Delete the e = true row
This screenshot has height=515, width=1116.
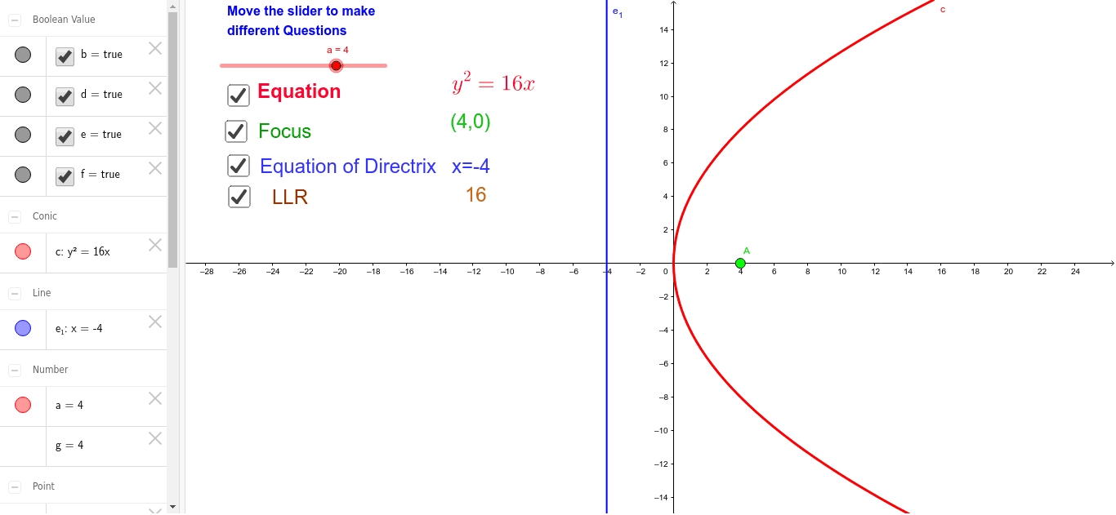[155, 128]
